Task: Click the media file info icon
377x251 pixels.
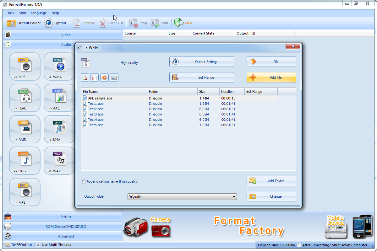Action: tap(114, 77)
